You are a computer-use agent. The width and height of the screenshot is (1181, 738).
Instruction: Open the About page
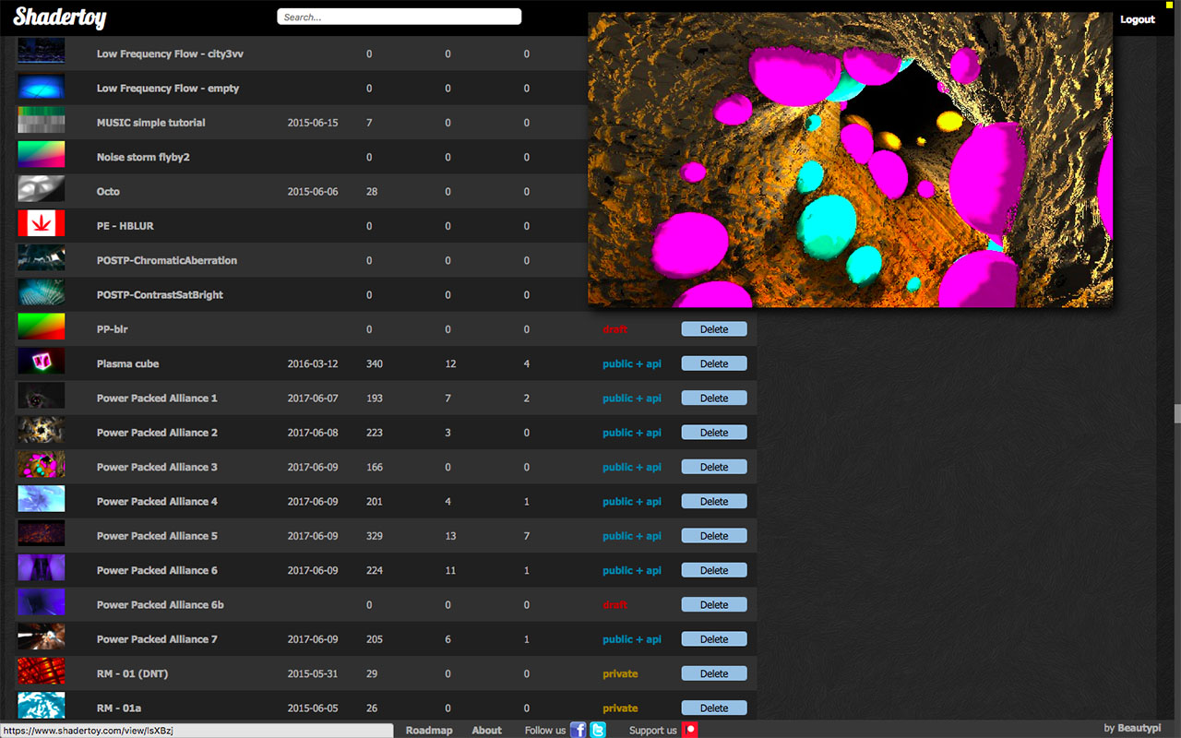pyautogui.click(x=486, y=729)
